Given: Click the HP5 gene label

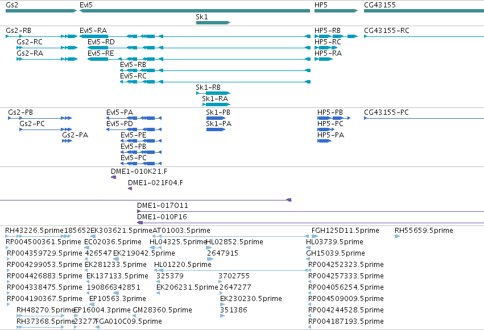Looking at the screenshot, I should (321, 5).
